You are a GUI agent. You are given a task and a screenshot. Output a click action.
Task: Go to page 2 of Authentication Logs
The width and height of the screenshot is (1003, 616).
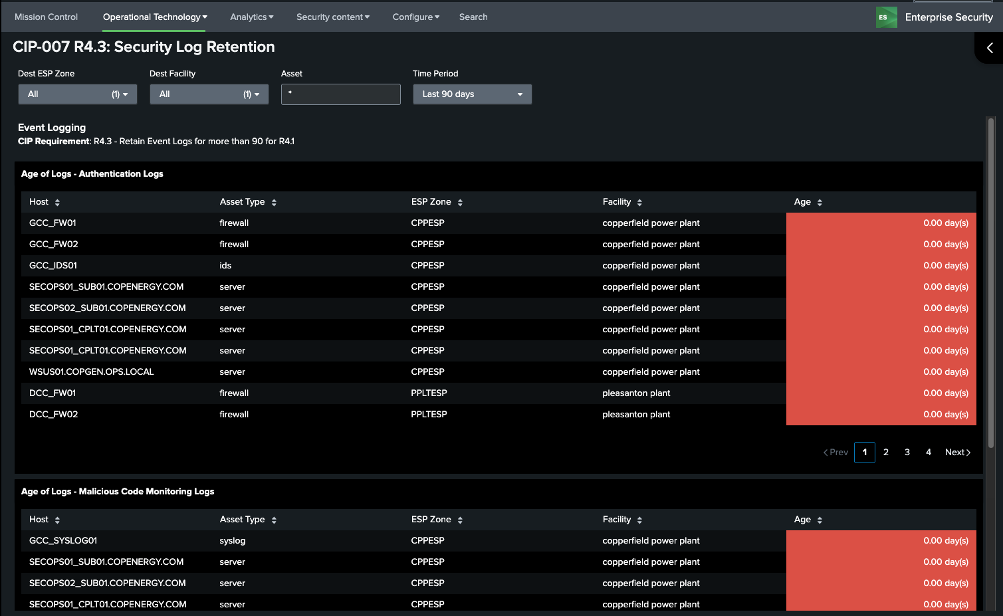(885, 453)
